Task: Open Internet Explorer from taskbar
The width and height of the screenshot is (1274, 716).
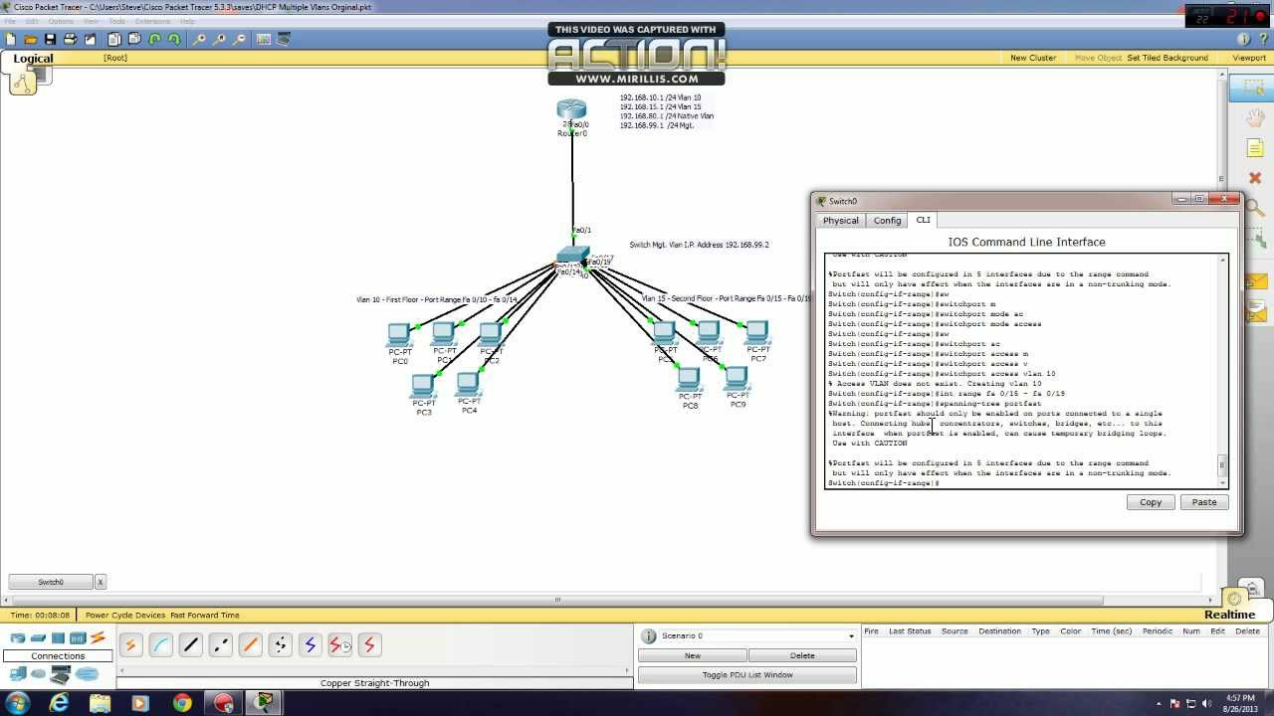Action: pyautogui.click(x=60, y=703)
